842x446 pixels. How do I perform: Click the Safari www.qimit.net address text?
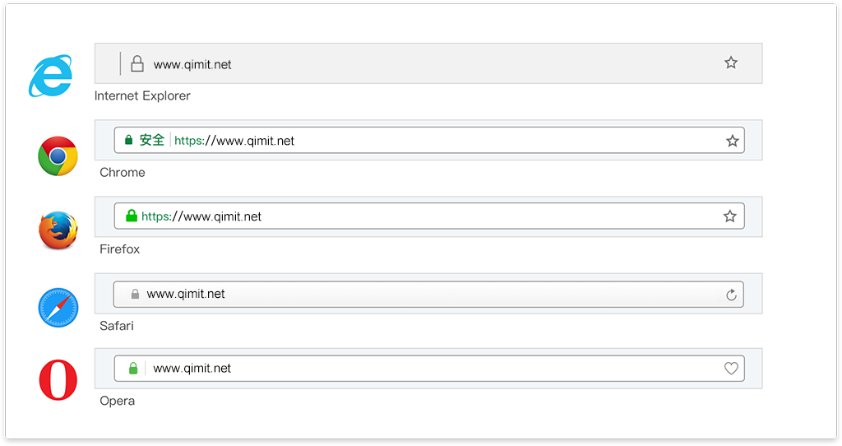click(186, 294)
